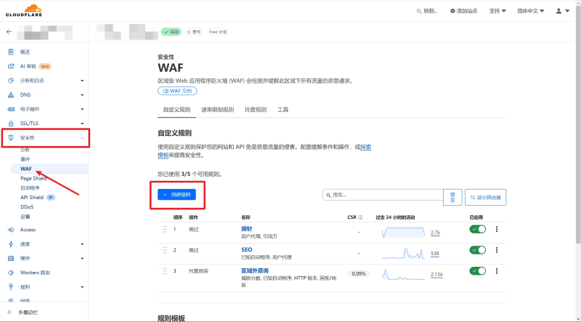Click the 显示筛选器 button
581x322 pixels.
485,198
